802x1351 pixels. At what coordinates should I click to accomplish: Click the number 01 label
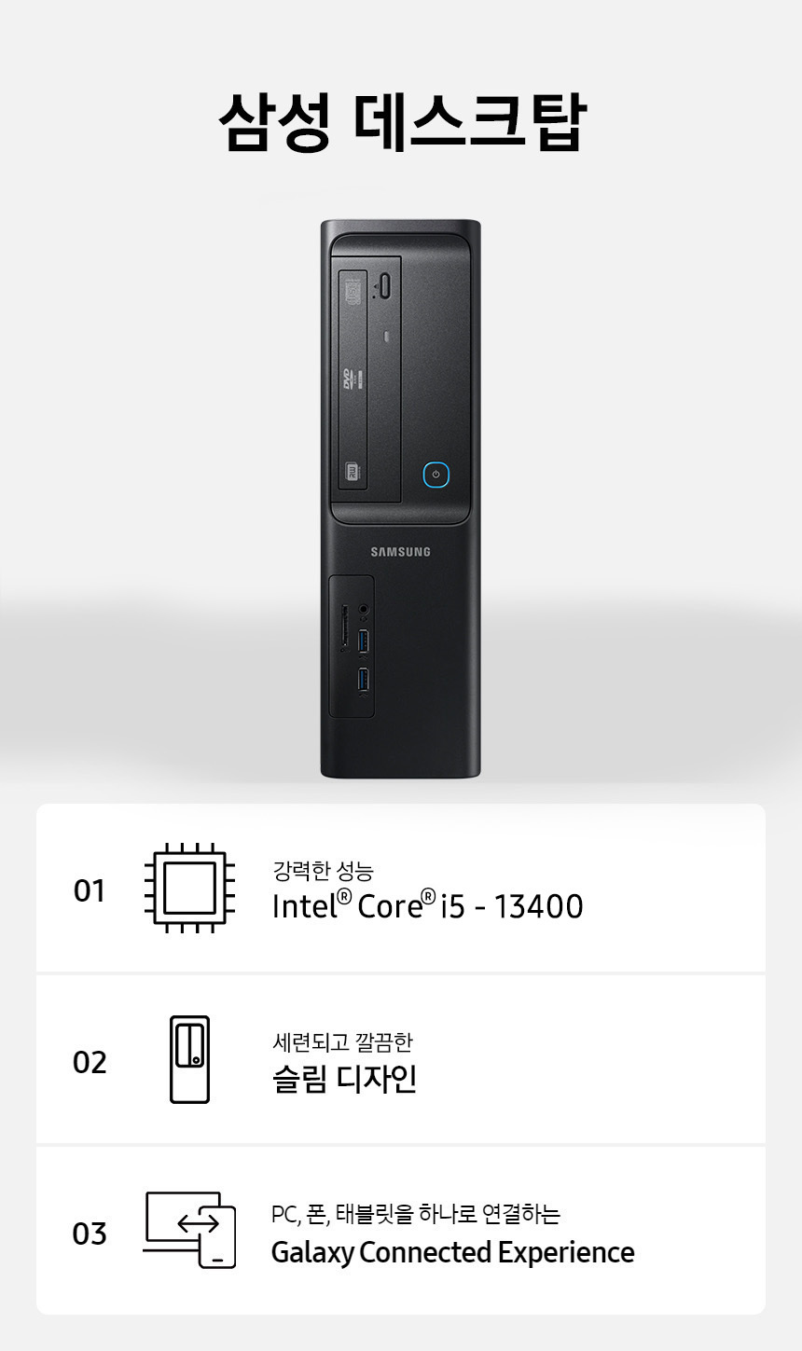coord(90,891)
